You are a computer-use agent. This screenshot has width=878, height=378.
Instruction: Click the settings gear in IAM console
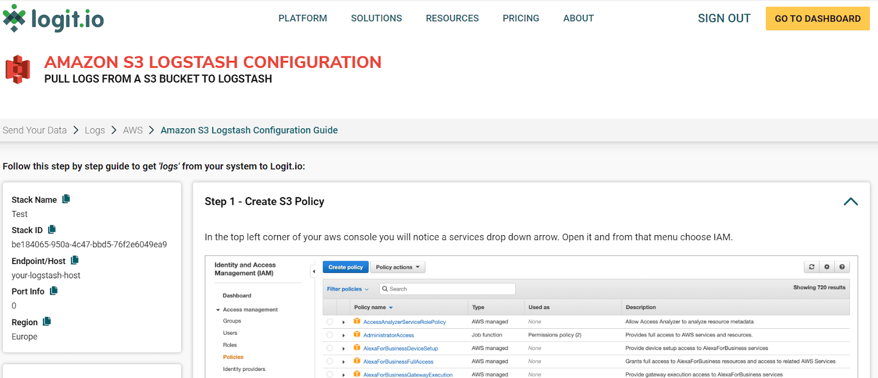(826, 267)
